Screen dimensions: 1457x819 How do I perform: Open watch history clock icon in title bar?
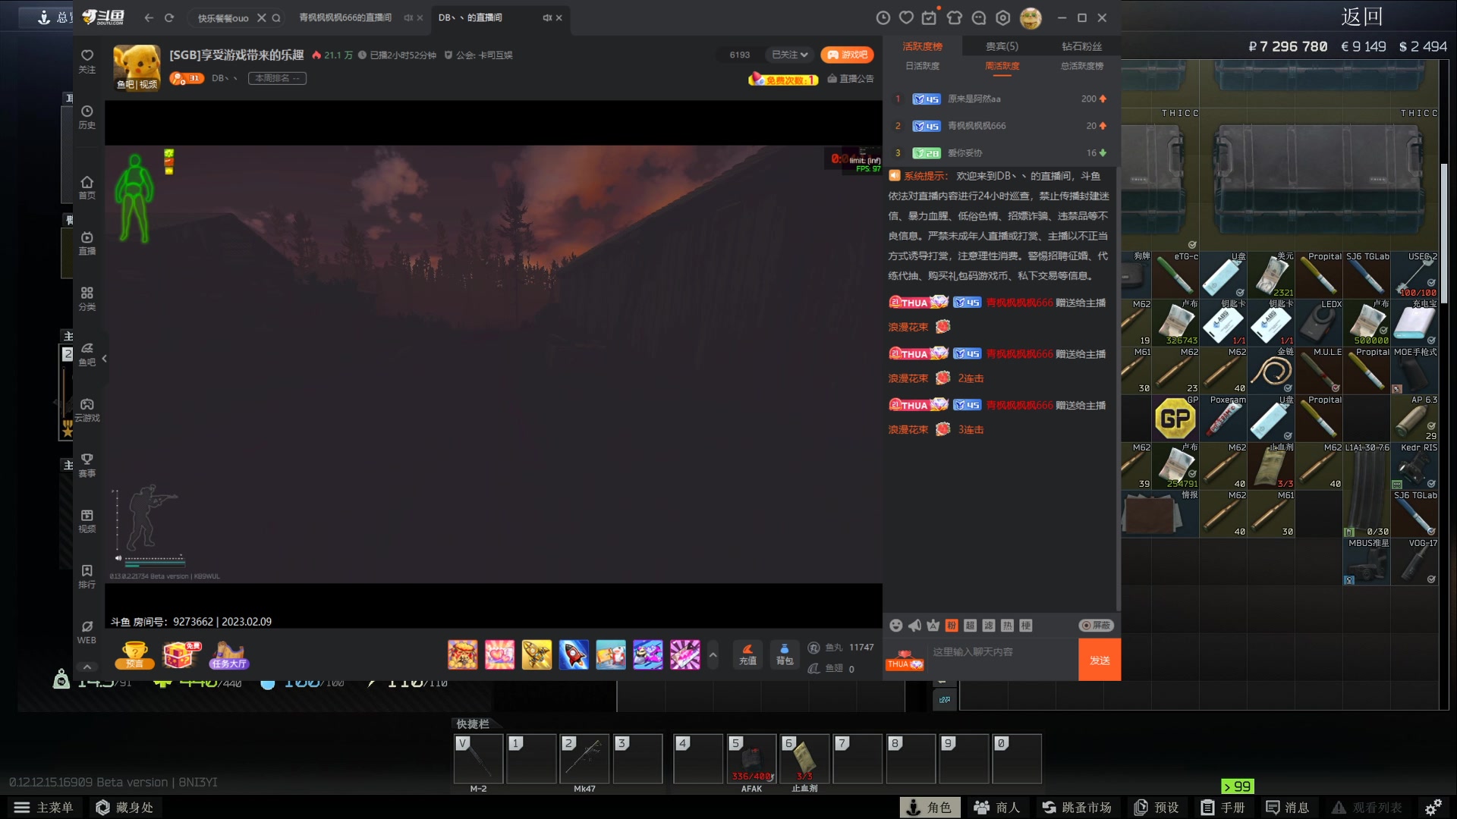coord(883,17)
